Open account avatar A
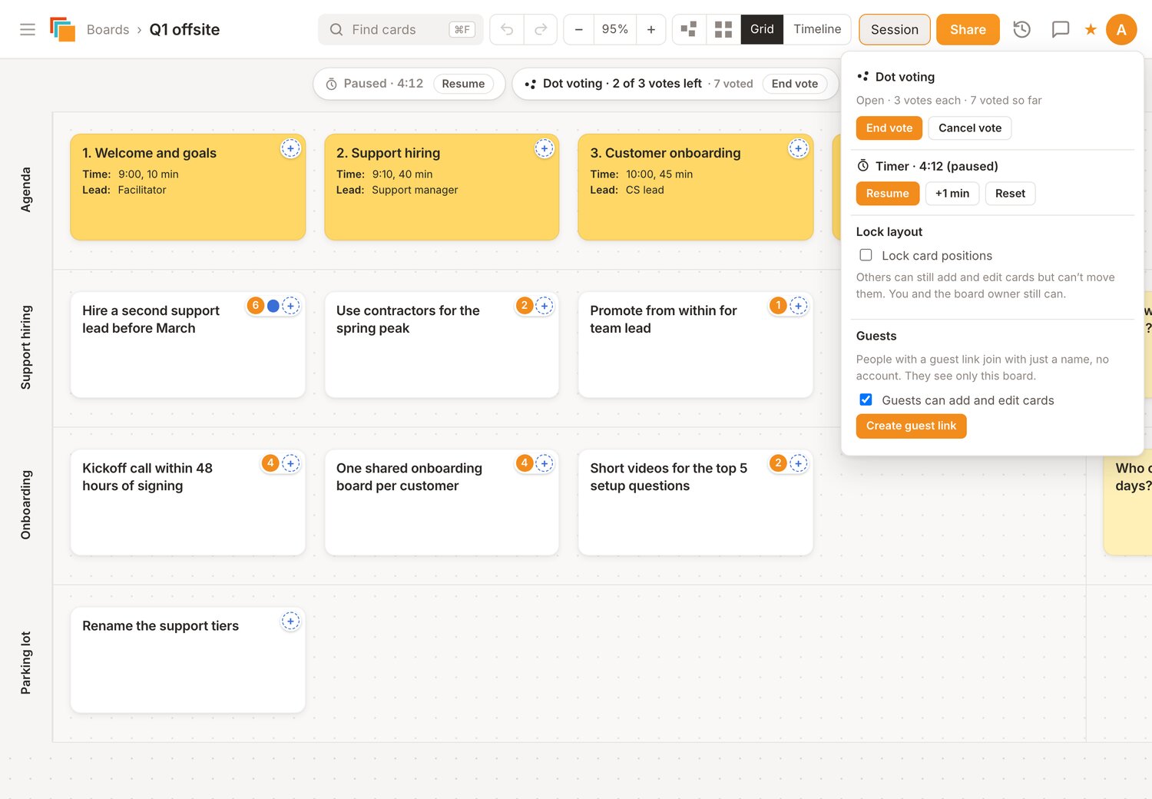Viewport: 1152px width, 799px height. pyautogui.click(x=1121, y=29)
